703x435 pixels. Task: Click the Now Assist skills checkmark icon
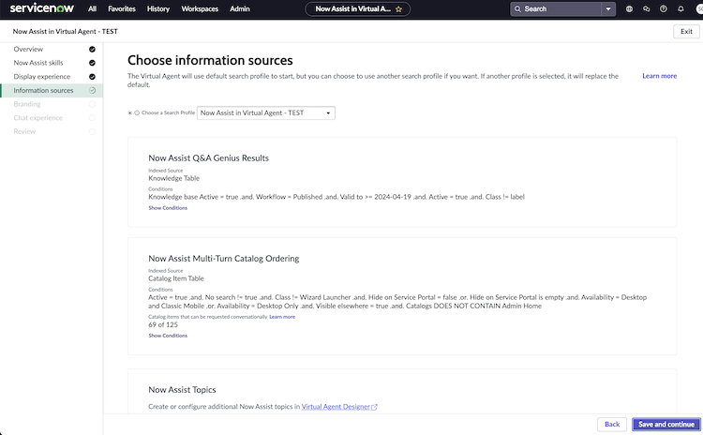92,63
